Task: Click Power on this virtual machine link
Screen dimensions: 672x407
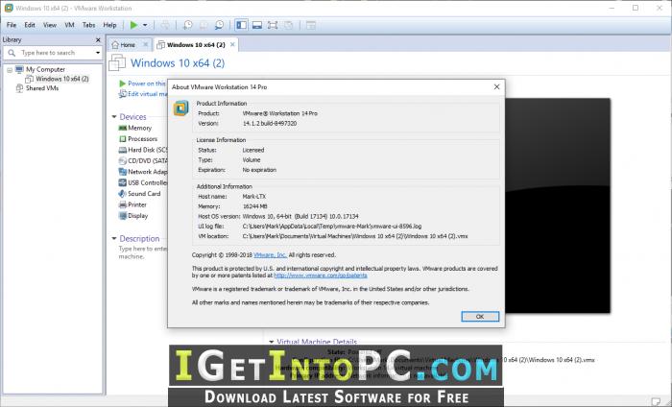Action: (147, 84)
